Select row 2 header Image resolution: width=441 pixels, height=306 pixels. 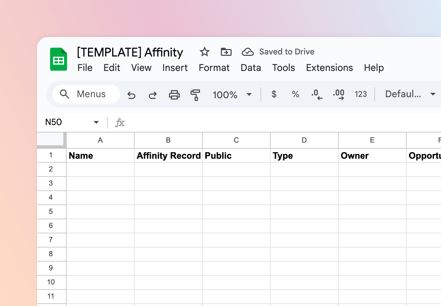tap(51, 169)
